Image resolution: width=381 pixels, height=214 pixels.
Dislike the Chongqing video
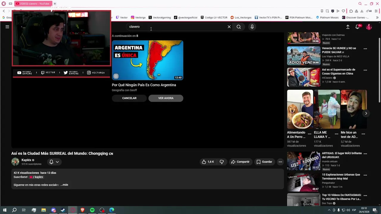coord(222,162)
